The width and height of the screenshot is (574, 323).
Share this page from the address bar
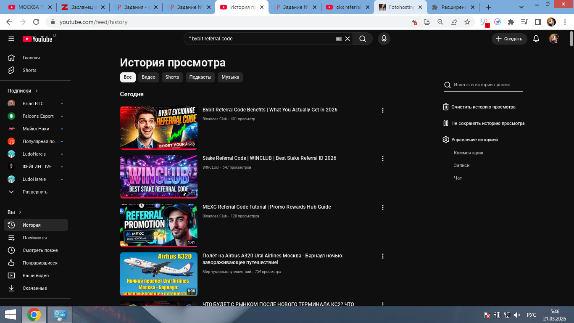tap(454, 22)
